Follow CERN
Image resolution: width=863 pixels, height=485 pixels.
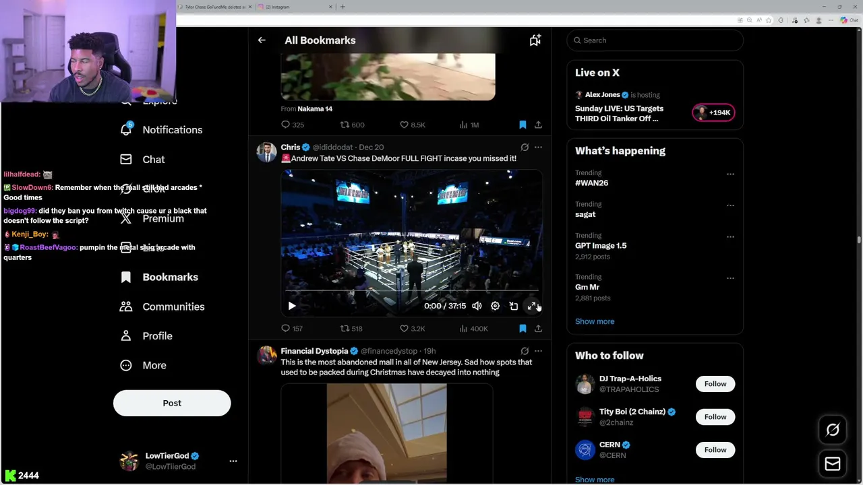pos(715,450)
